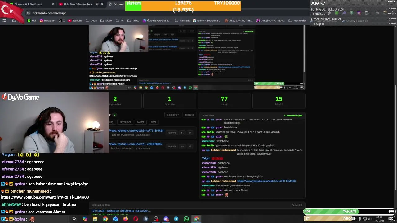This screenshot has height=223, width=397.
Task: Close the Stream - Kick Dashboard tab
Action: [x=53, y=4]
